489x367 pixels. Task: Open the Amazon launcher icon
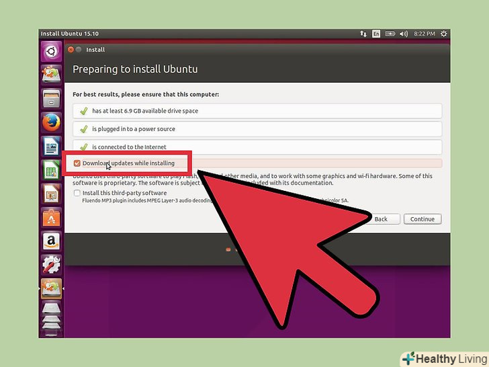(51, 241)
